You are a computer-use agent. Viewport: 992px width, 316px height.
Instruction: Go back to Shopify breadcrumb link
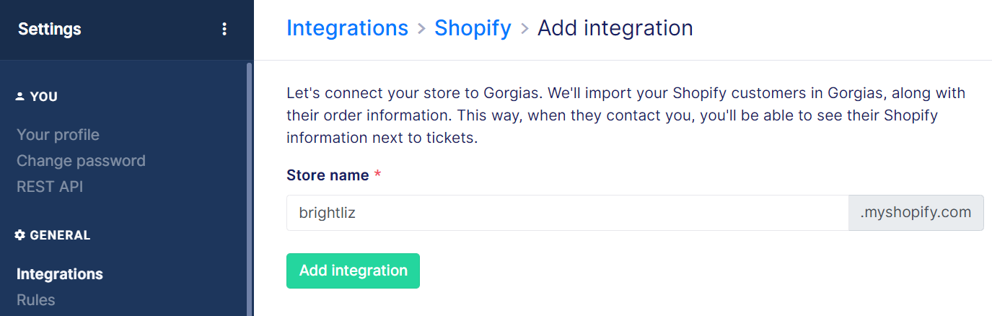473,28
